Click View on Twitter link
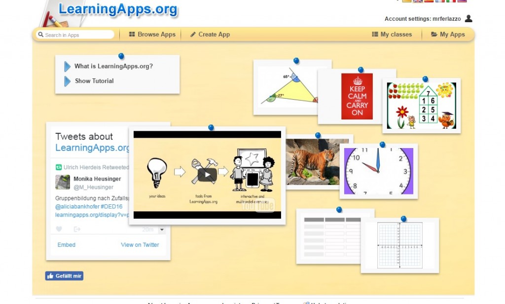Image resolution: width=505 pixels, height=304 pixels. click(x=140, y=245)
